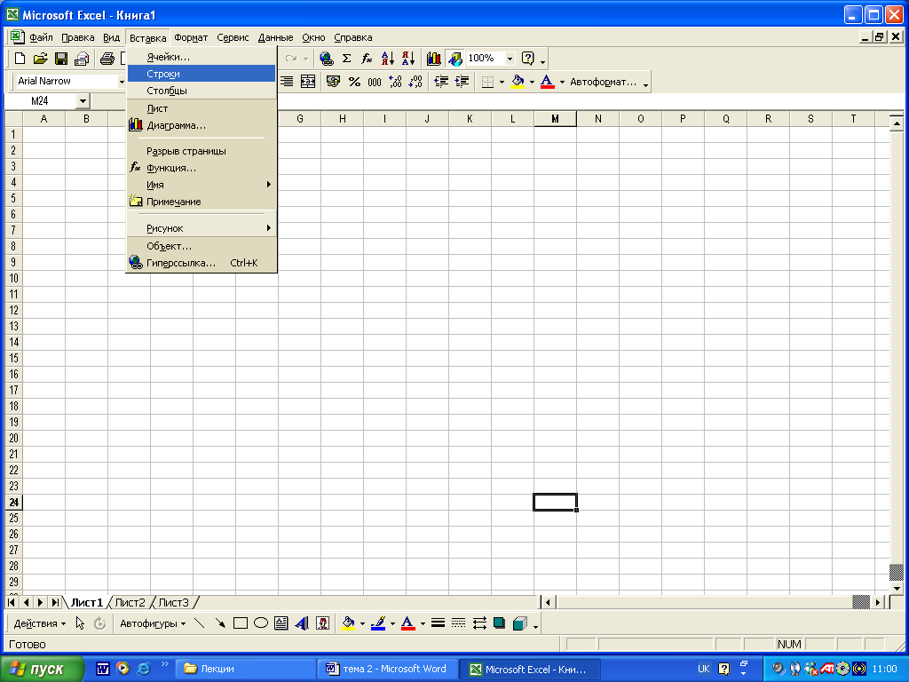Viewport: 909px width, 682px height.
Task: Expand formatting toolbar font color palette
Action: (562, 83)
